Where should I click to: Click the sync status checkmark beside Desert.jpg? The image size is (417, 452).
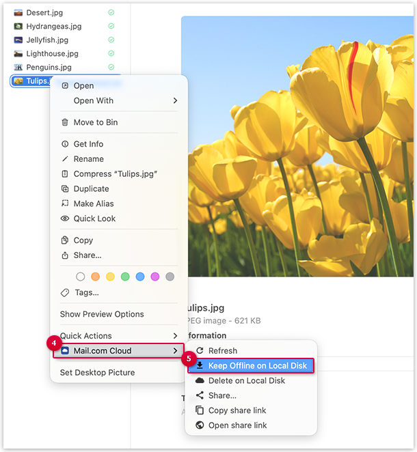click(x=111, y=13)
